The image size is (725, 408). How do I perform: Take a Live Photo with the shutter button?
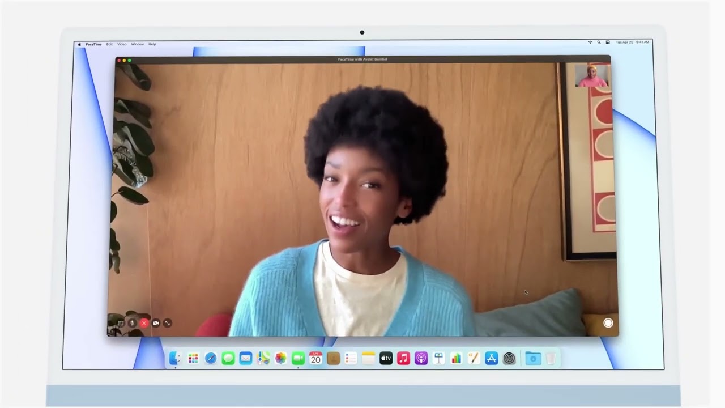tap(608, 323)
